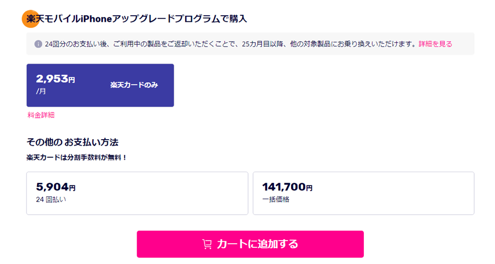Click the iPhoneアップグレードプログラムで購入 heading
Image resolution: width=495 pixels, height=264 pixels.
pyautogui.click(x=137, y=19)
